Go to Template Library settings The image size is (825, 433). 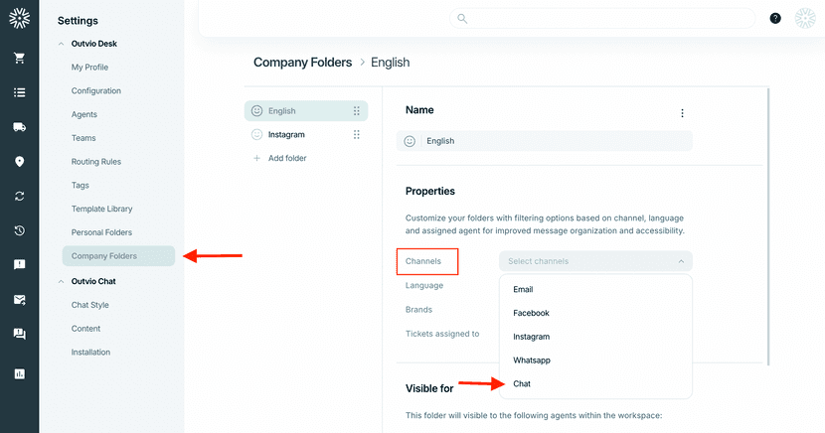click(x=102, y=209)
